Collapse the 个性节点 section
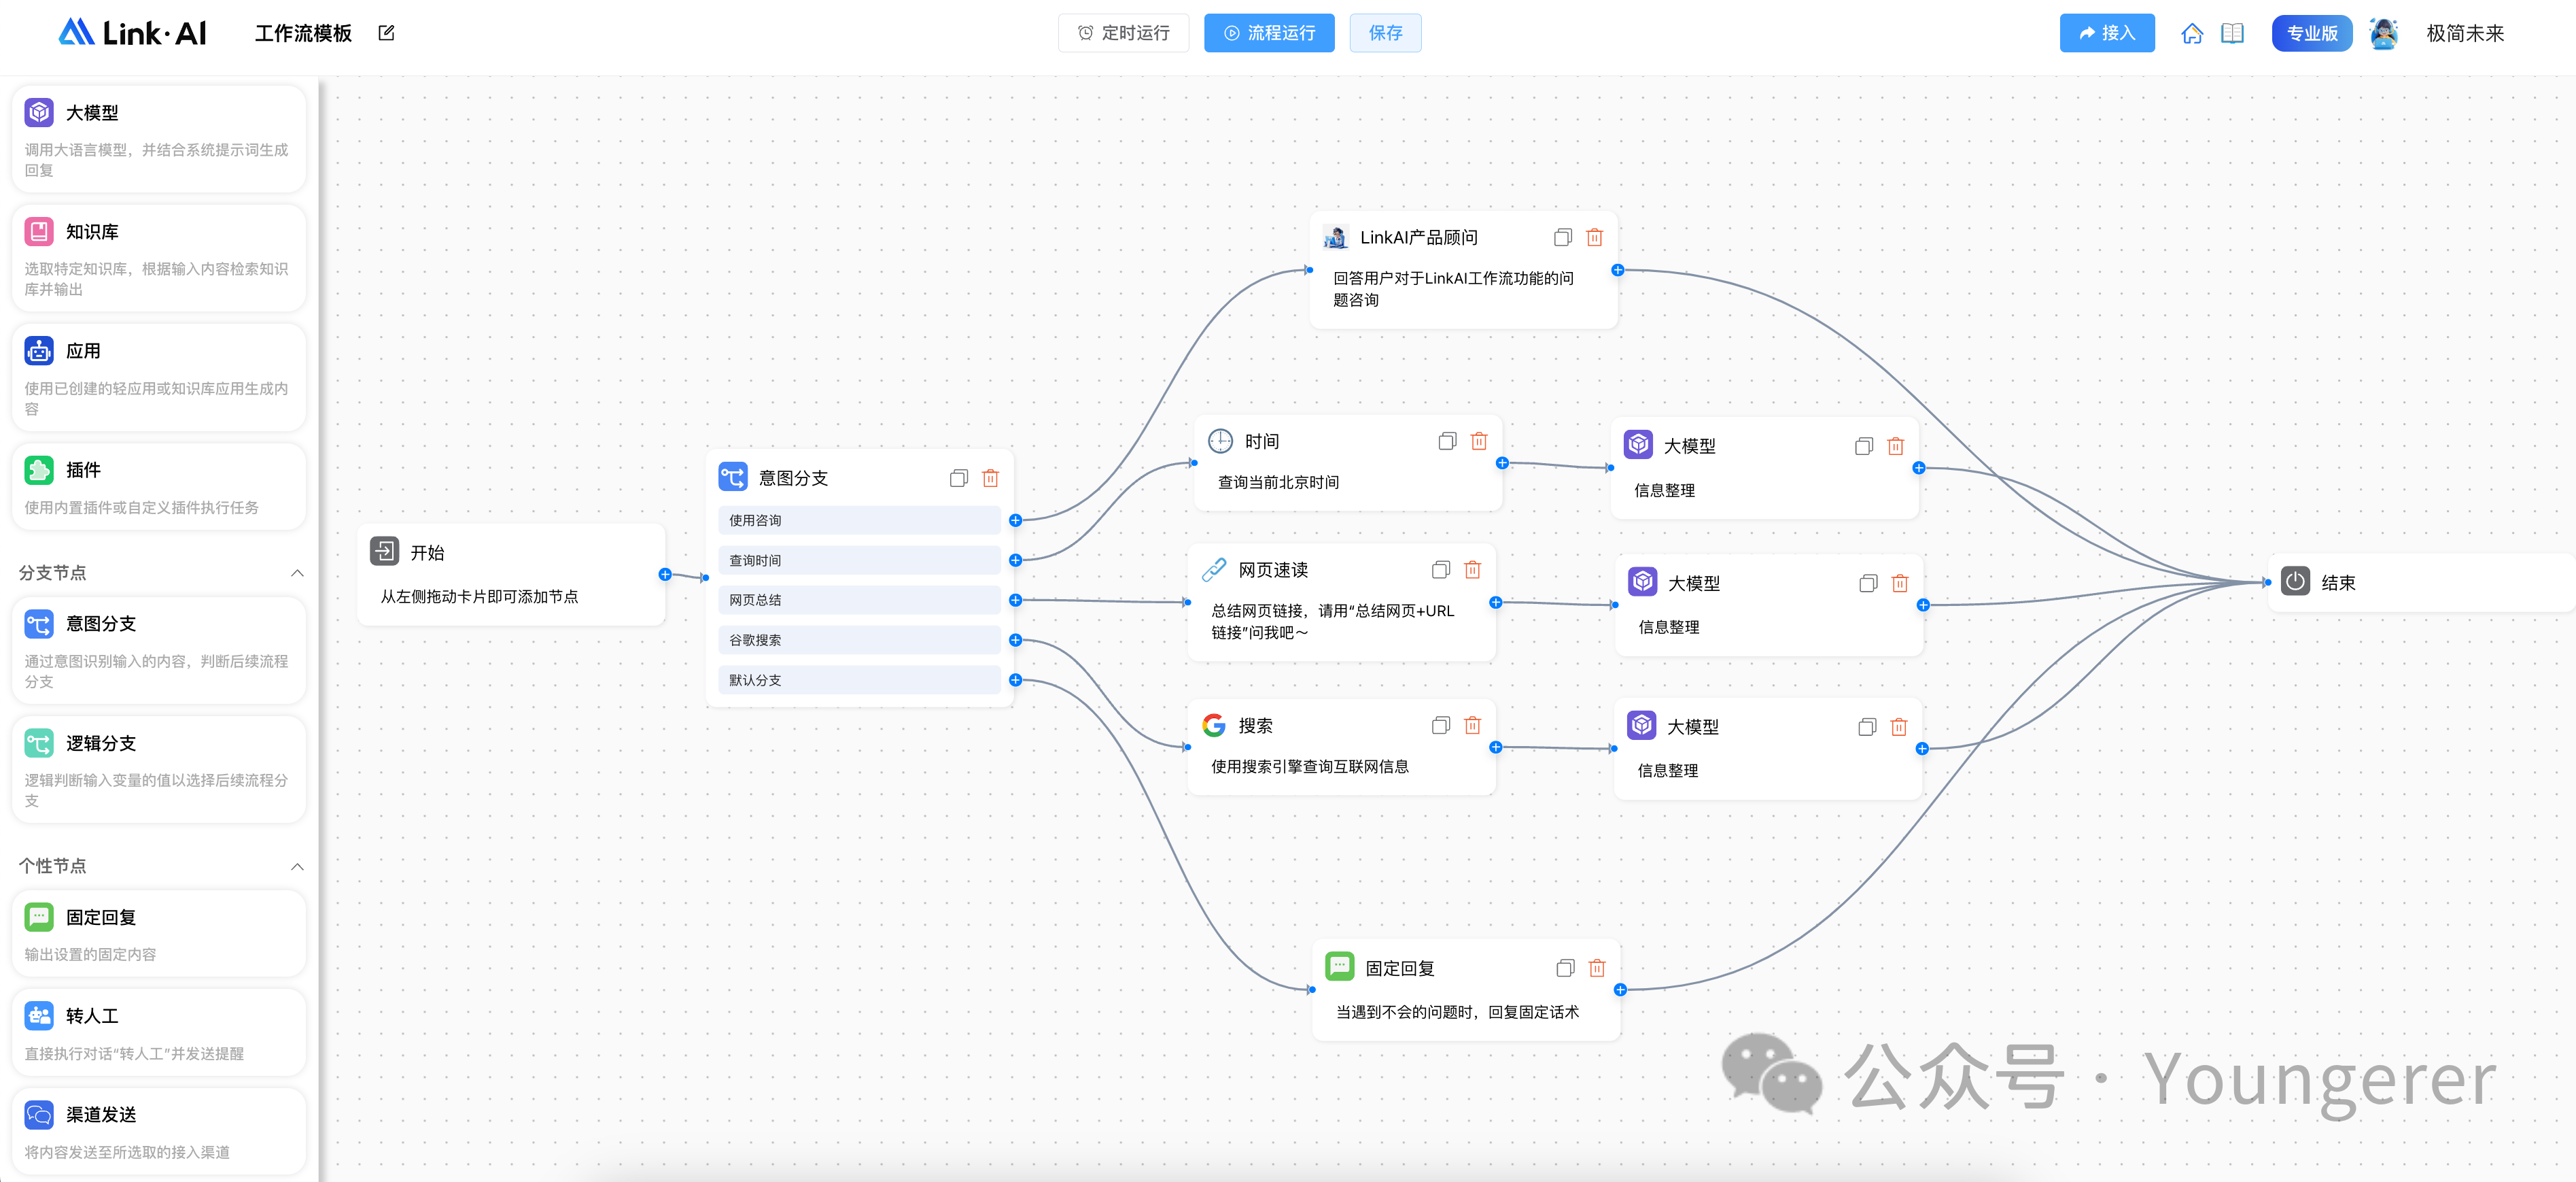2576x1182 pixels. 297,866
